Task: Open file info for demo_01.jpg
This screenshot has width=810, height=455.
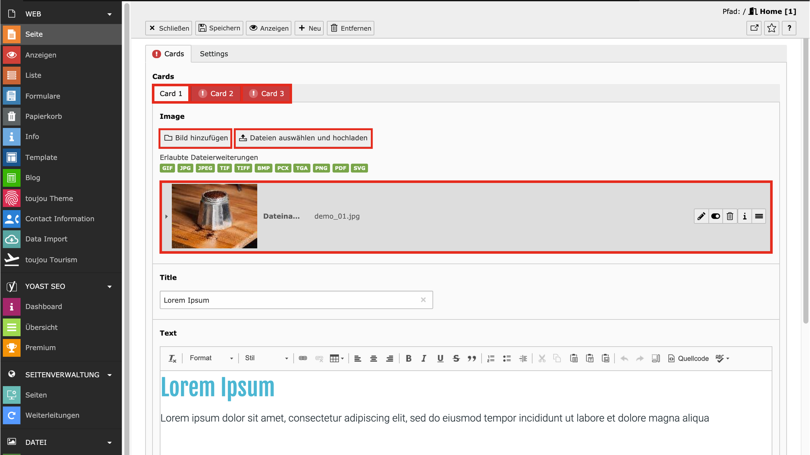Action: (x=745, y=216)
